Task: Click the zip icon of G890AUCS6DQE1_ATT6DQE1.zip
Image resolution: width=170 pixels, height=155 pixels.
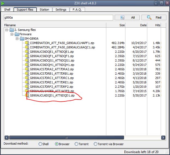Action: point(27,52)
